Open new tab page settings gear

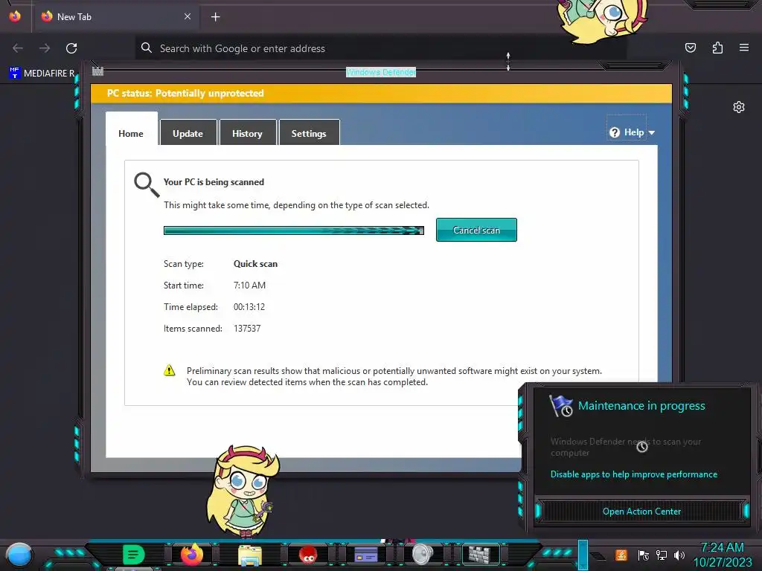click(x=739, y=107)
